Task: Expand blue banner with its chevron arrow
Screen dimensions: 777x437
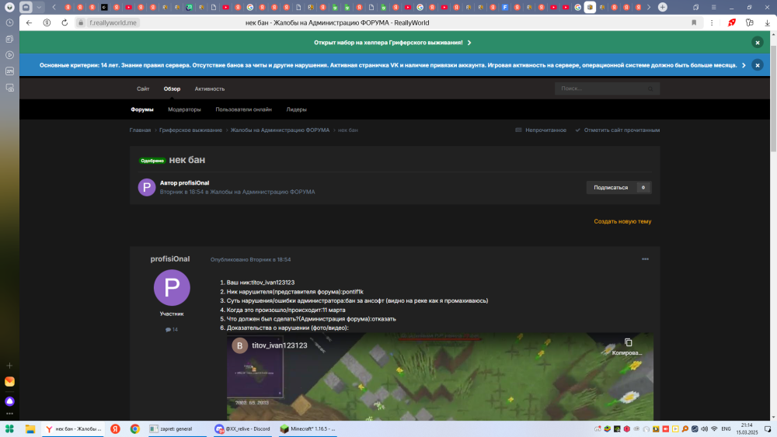Action: pos(744,65)
